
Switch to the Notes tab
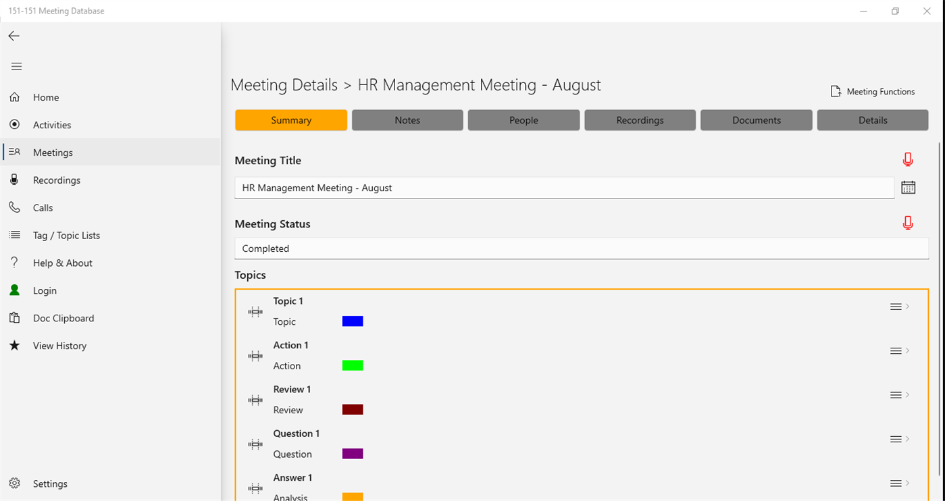[407, 120]
